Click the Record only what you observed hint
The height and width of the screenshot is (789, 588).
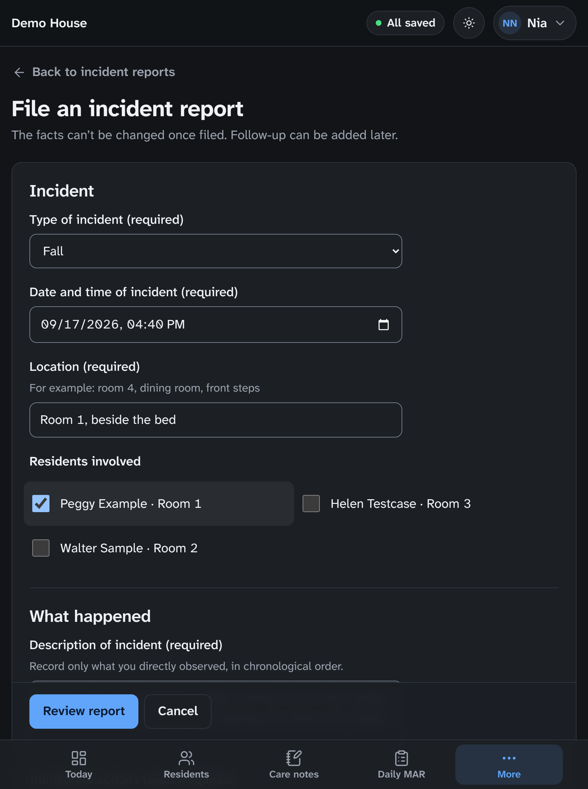coord(186,666)
